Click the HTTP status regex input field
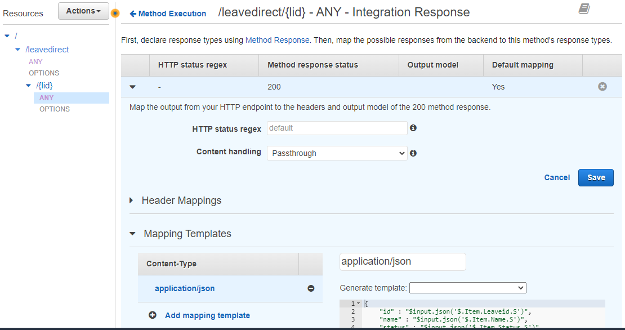Screen dimensions: 625x330 click(x=336, y=128)
